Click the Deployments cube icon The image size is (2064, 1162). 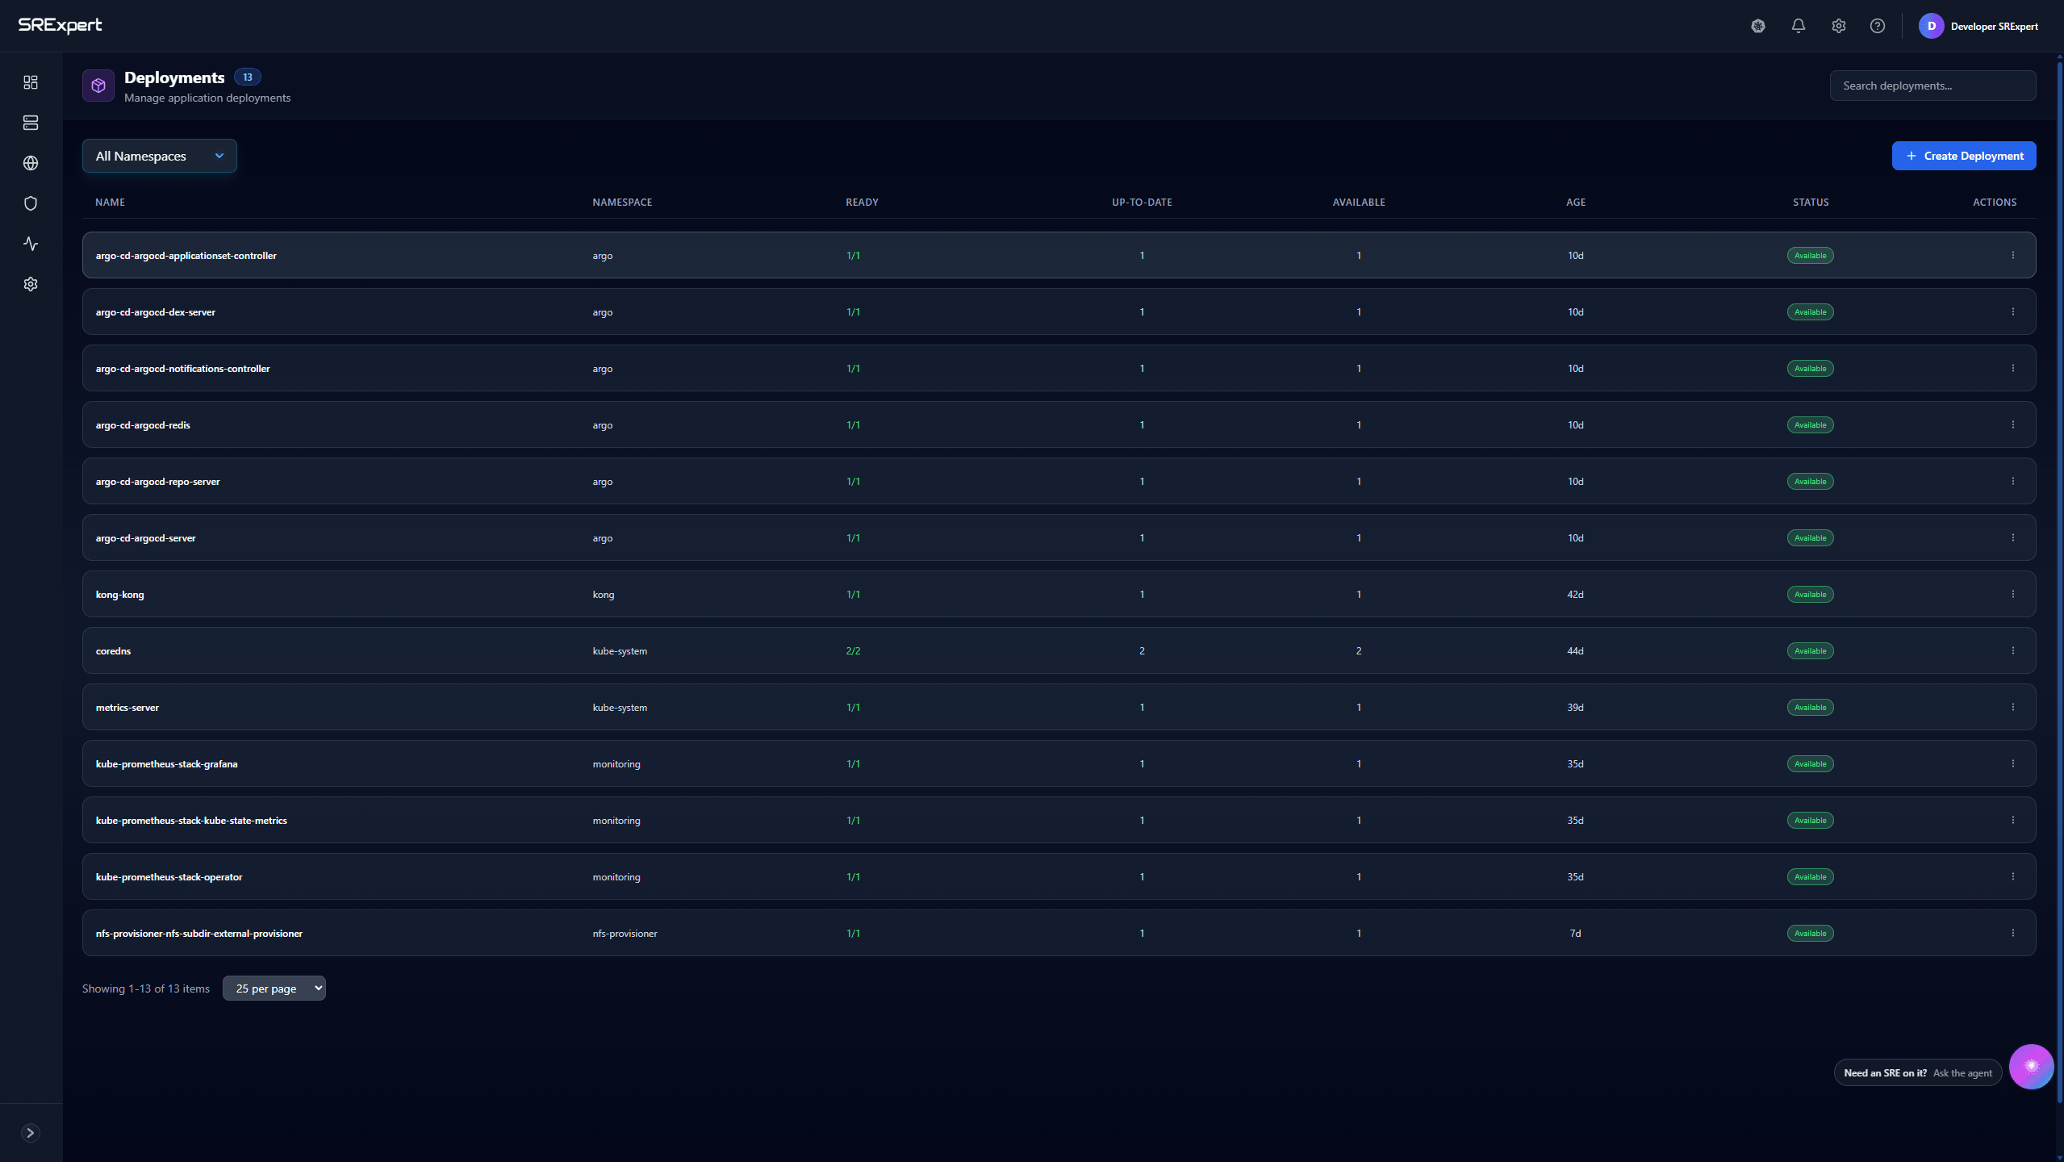(98, 86)
